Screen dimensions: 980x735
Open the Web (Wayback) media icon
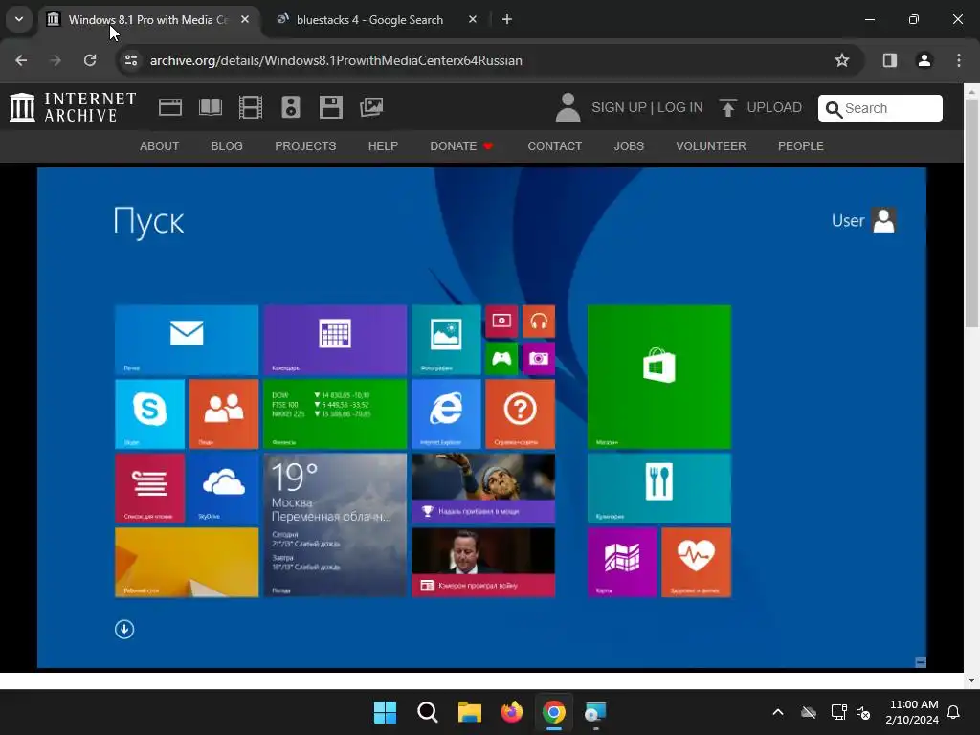170,107
